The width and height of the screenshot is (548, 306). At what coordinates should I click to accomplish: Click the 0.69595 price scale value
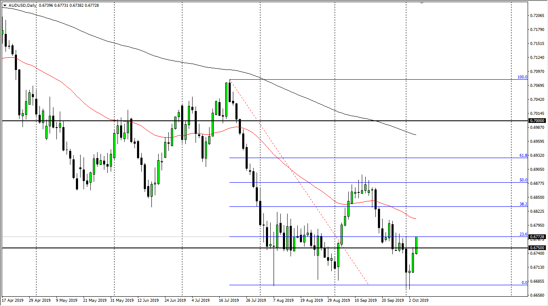[537, 142]
